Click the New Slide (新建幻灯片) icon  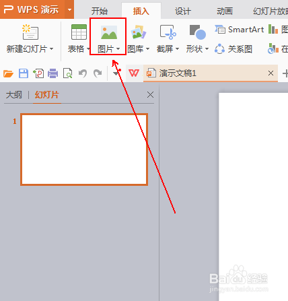coord(30,32)
